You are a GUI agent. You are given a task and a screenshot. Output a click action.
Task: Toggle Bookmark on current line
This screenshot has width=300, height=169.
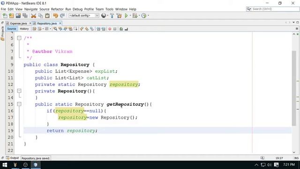92,29
